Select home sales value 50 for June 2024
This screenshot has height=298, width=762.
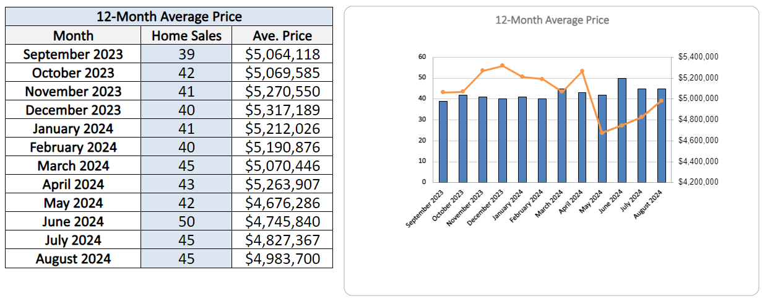186,221
